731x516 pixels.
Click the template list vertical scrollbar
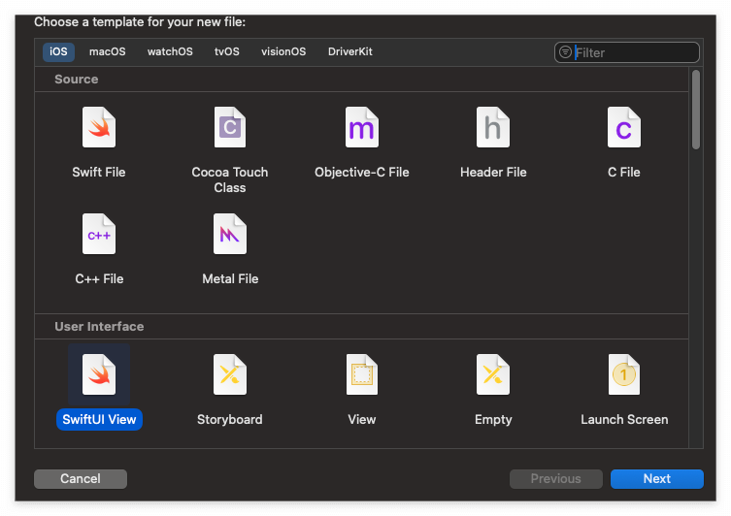pos(696,110)
